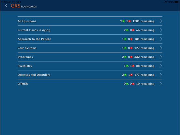This screenshot has width=180, height=135.
Task: Click '332 remaining' text
Action: [x=144, y=57]
